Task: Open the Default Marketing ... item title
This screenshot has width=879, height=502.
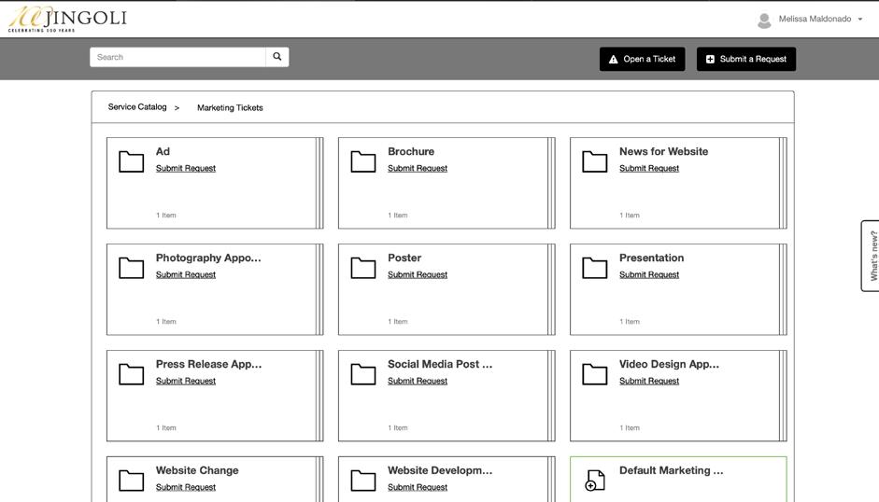Action: point(672,470)
